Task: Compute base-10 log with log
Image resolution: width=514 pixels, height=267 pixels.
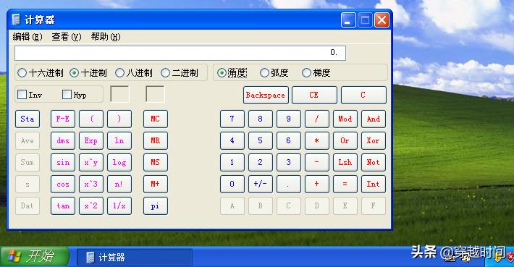Action: pos(119,163)
